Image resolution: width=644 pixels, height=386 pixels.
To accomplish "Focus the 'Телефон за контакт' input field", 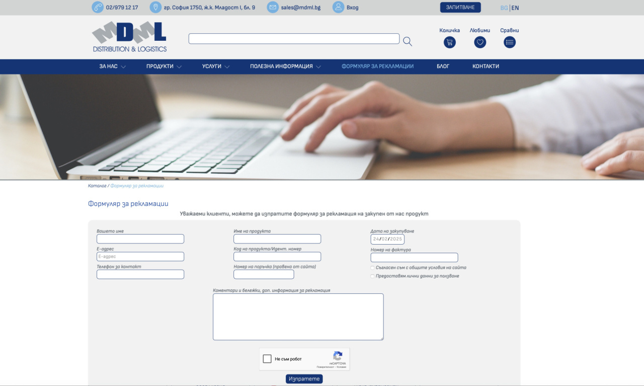I will point(140,274).
